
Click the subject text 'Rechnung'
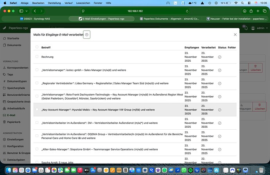47,57
